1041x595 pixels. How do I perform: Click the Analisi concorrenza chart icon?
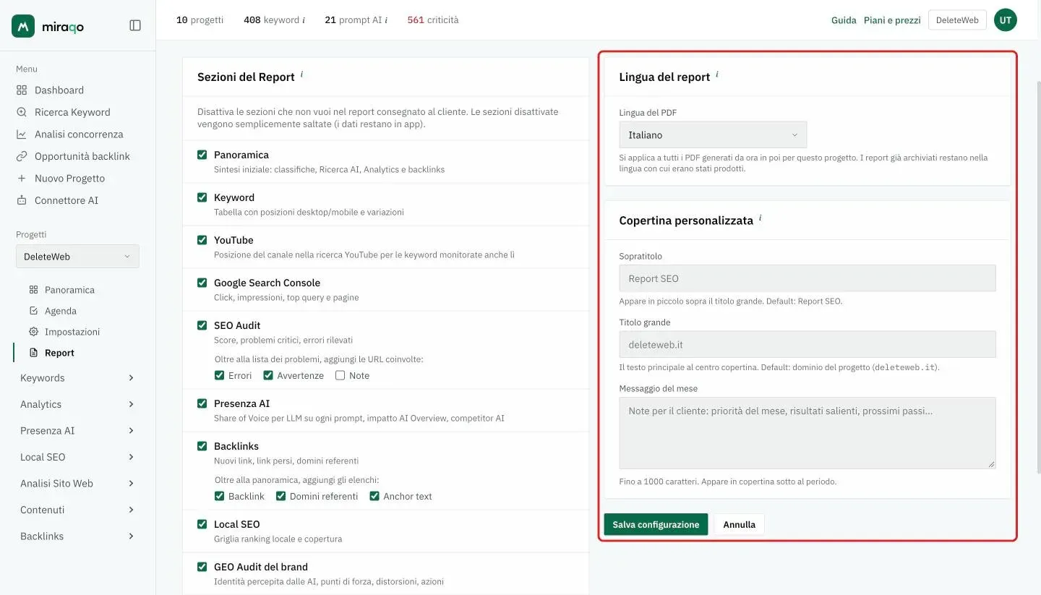pos(22,134)
